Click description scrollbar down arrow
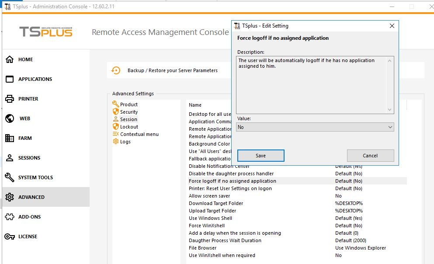This screenshot has height=264, width=434. click(x=390, y=110)
